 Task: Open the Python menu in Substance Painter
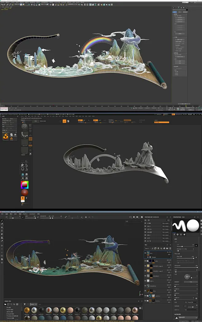coord(25,214)
